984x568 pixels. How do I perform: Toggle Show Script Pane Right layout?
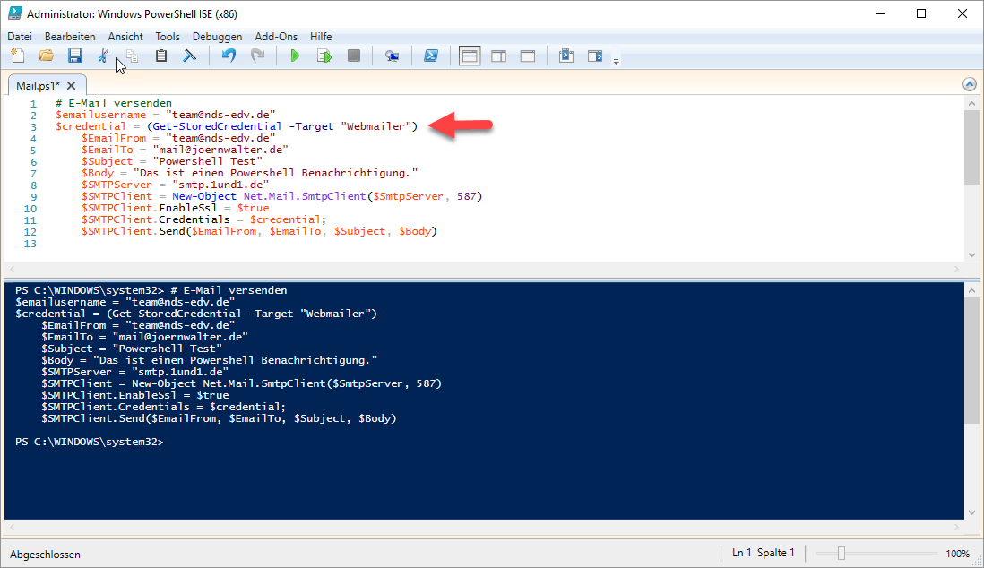coord(498,56)
